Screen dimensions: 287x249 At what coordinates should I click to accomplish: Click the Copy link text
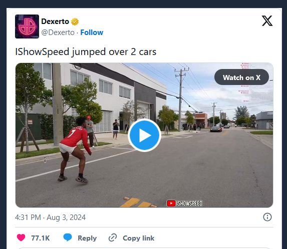139,238
